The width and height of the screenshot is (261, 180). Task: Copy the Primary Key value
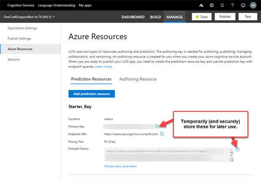157,127
